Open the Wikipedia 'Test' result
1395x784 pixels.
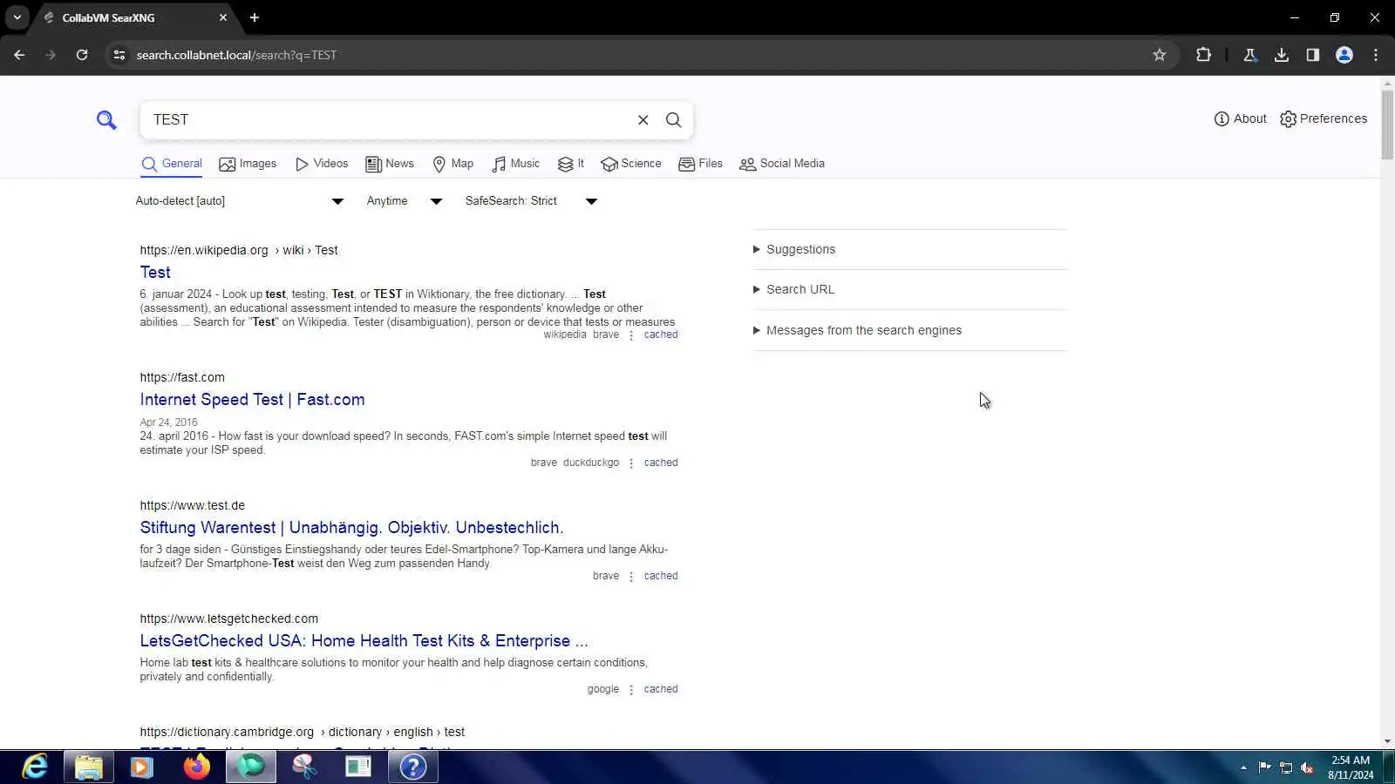pyautogui.click(x=155, y=273)
